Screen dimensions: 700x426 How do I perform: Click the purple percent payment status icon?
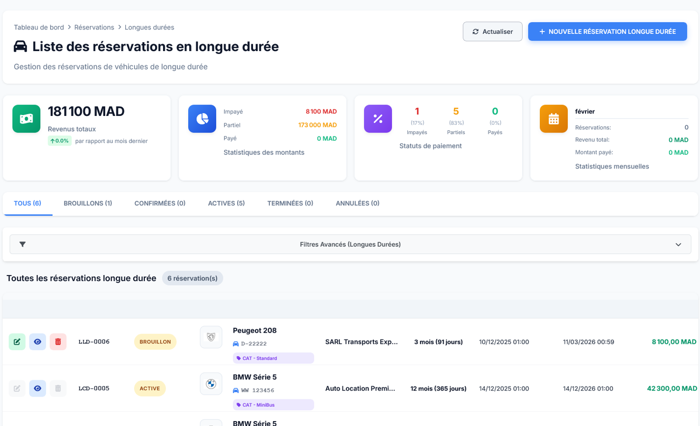pos(378,119)
